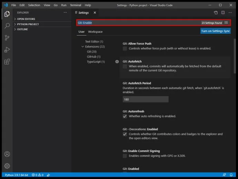
Task: Click the Open Settings (JSON) icon
Action: click(x=216, y=13)
